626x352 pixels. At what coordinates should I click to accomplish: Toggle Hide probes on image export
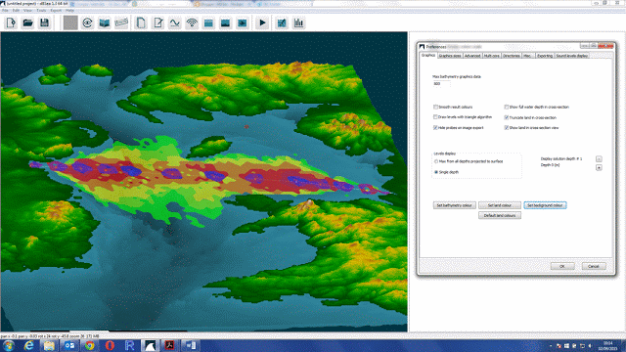pyautogui.click(x=435, y=128)
